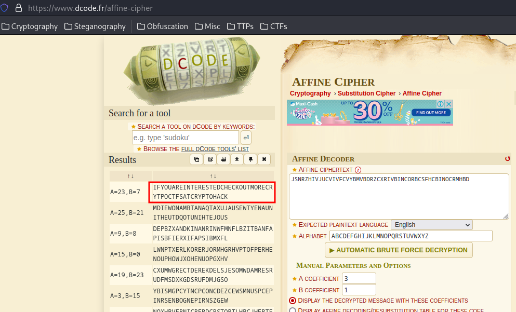Select the DEPBZXANDKINANRIN result text
516x312 pixels.
pos(213,234)
